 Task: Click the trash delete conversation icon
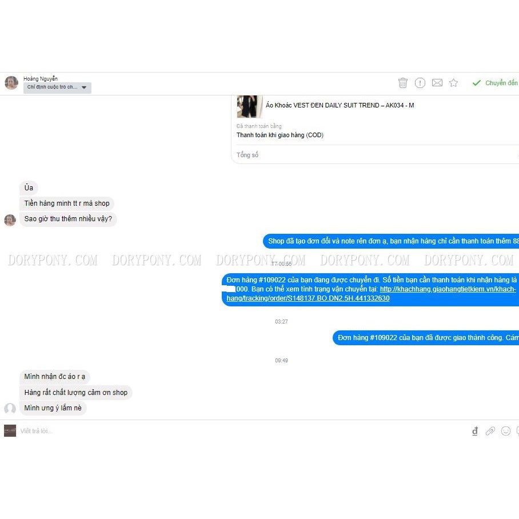point(402,83)
